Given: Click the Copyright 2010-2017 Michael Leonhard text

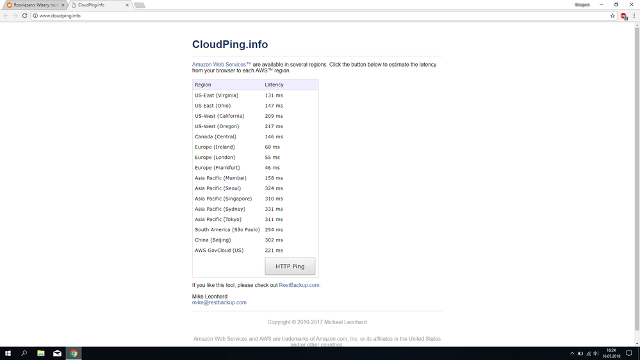Looking at the screenshot, I should pos(317,322).
